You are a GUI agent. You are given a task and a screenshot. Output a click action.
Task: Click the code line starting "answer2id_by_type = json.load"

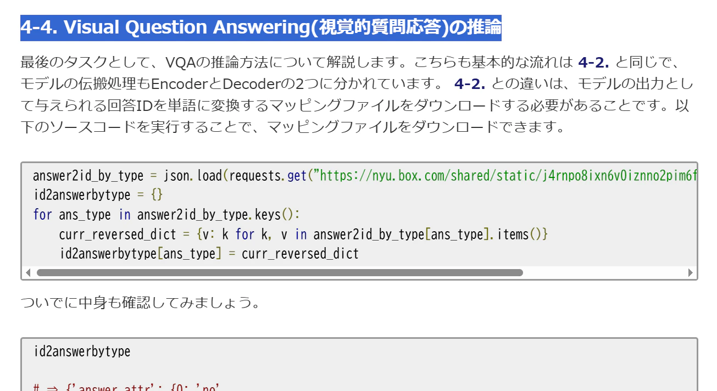click(365, 176)
